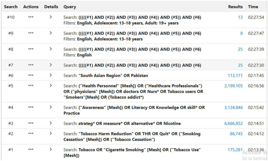268x161 pixels.
Task: Open actions ellipsis for search #7
Action: tap(31, 65)
